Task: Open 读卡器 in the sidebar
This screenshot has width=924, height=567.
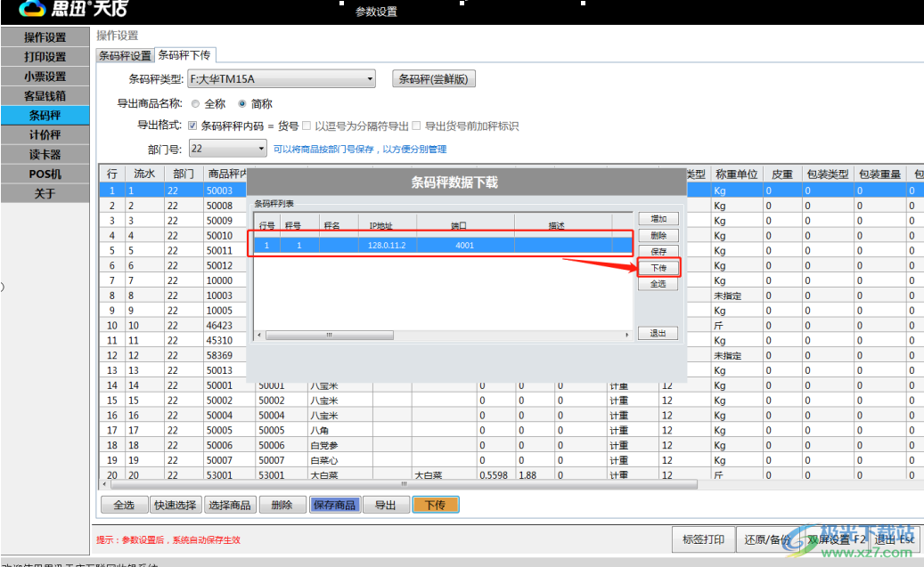Action: click(45, 154)
